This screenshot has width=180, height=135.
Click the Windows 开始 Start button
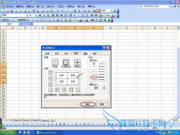pyautogui.click(x=8, y=132)
